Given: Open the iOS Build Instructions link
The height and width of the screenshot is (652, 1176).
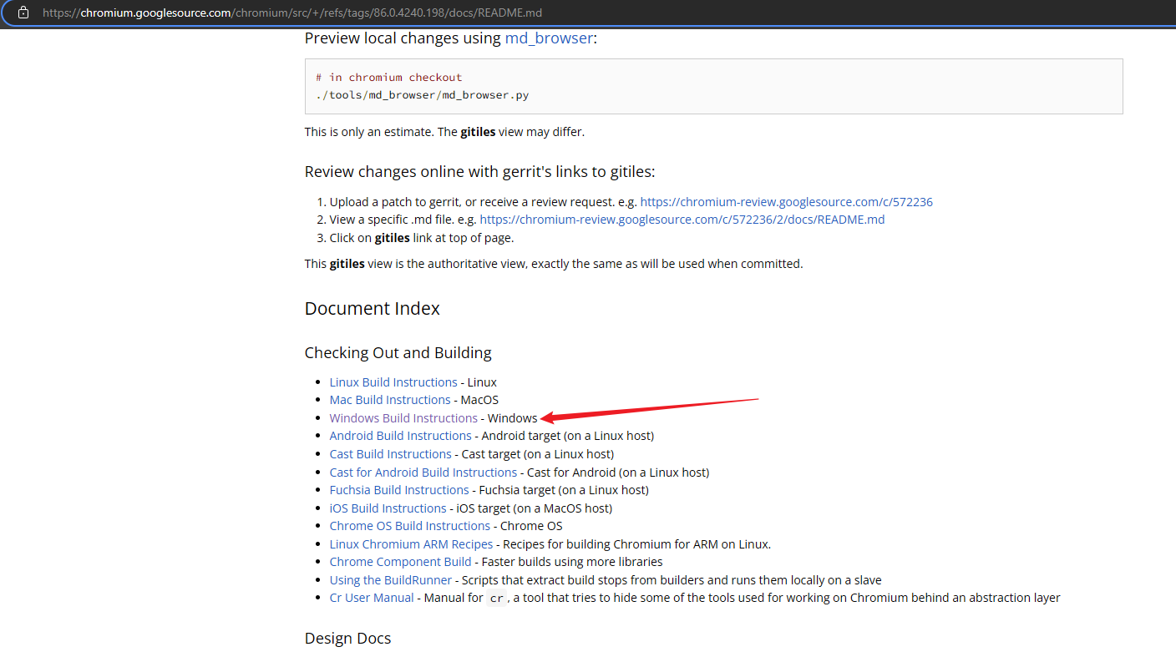Looking at the screenshot, I should click(x=388, y=508).
